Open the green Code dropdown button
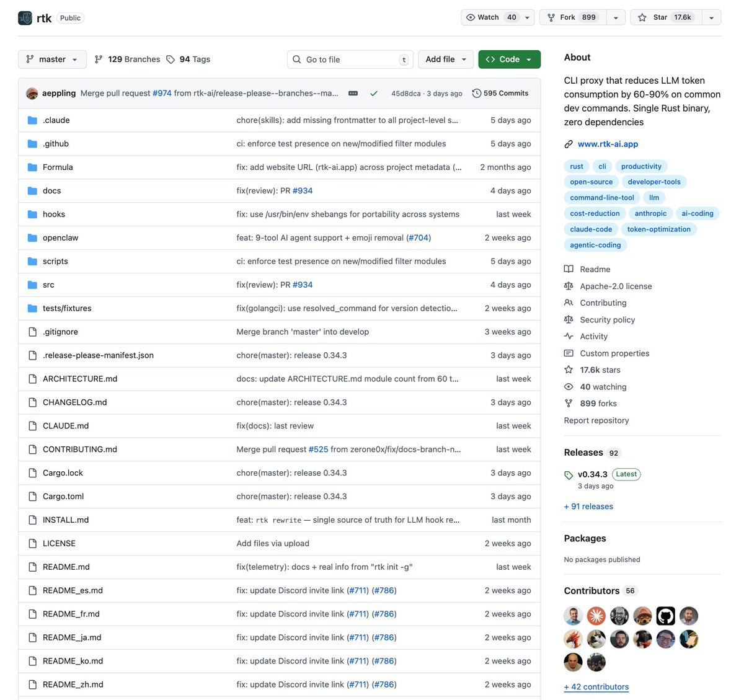The image size is (744, 700). pyautogui.click(x=509, y=60)
